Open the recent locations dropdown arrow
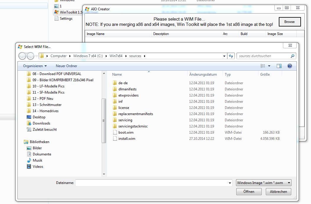This screenshot has height=204, width=311. click(x=37, y=56)
